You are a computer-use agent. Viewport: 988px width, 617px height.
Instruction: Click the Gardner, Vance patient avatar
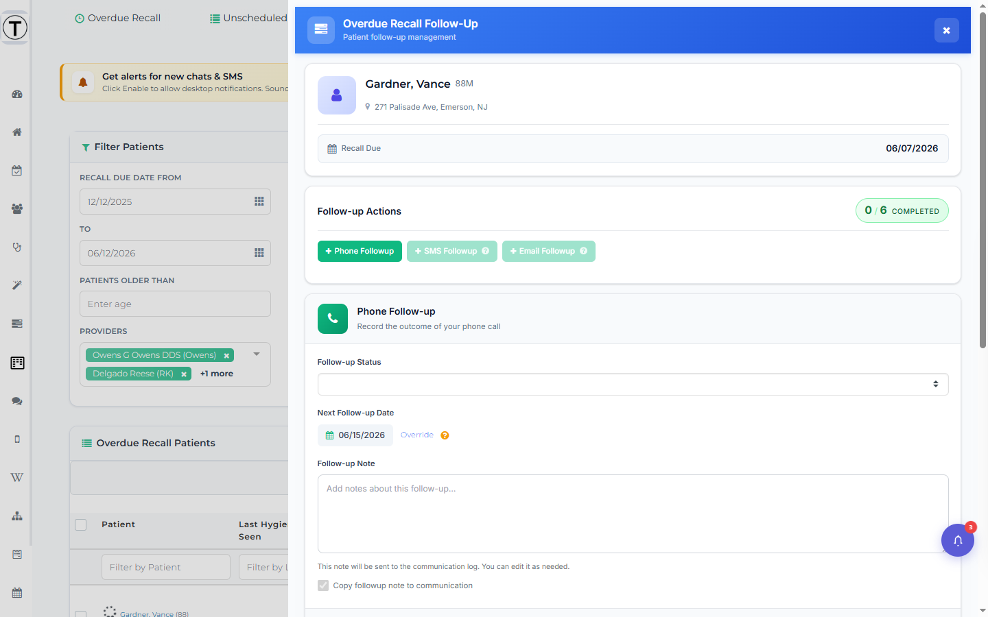point(337,95)
